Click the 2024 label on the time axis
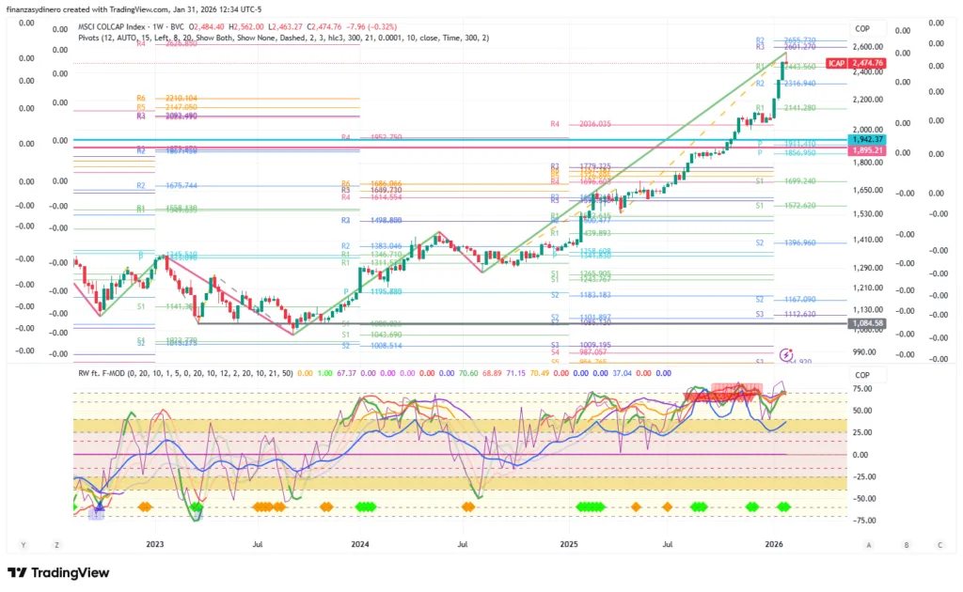This screenshot has width=963, height=592. click(359, 544)
